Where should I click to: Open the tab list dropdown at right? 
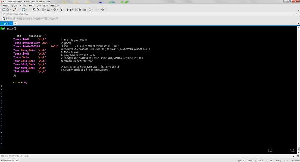click(x=298, y=23)
